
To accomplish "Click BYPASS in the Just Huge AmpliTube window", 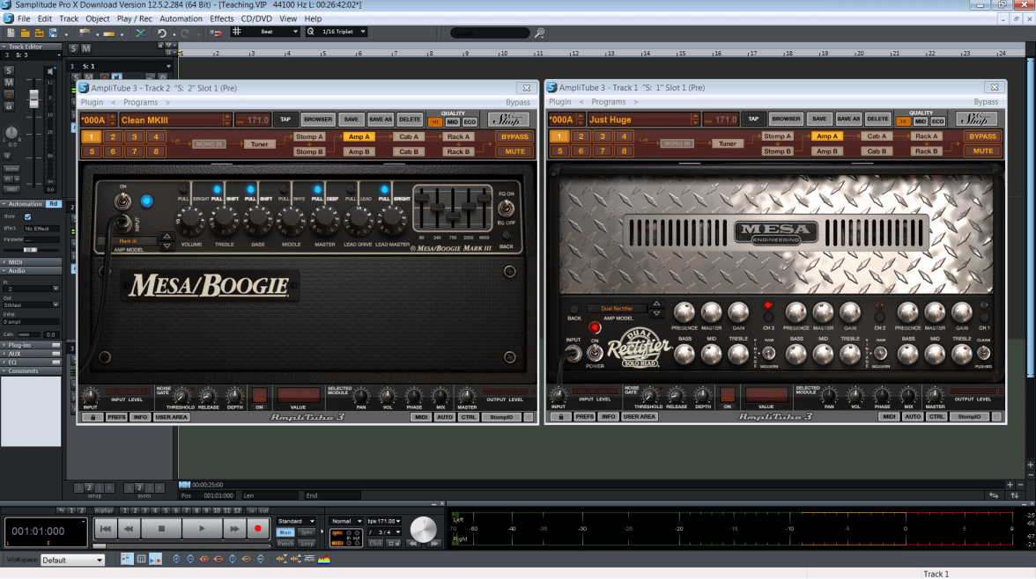I will click(x=983, y=136).
